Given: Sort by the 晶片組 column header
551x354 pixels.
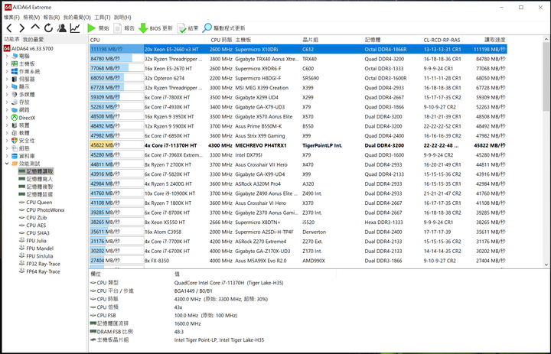Looking at the screenshot, I should pos(331,40).
